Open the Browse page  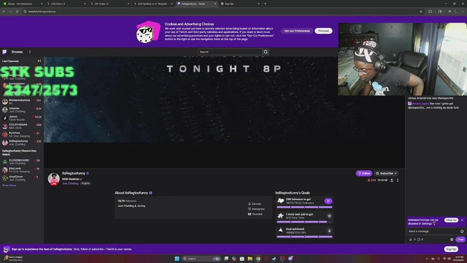[x=17, y=52]
